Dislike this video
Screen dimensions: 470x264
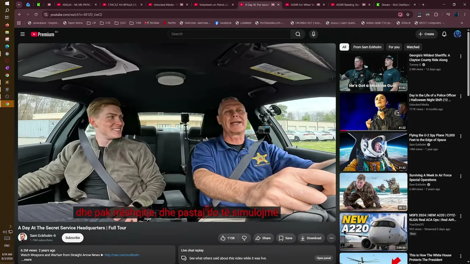(x=244, y=238)
